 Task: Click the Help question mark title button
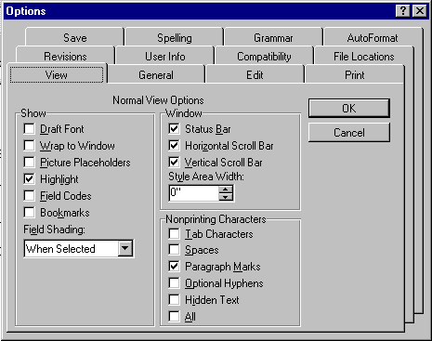402,11
